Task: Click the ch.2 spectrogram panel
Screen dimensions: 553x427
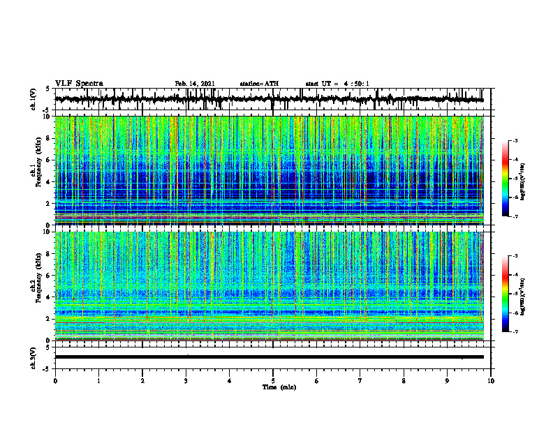Action: (270, 286)
